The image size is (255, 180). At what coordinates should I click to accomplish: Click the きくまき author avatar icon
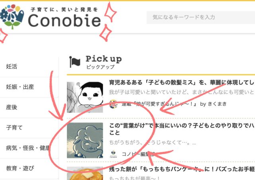coord(114,104)
